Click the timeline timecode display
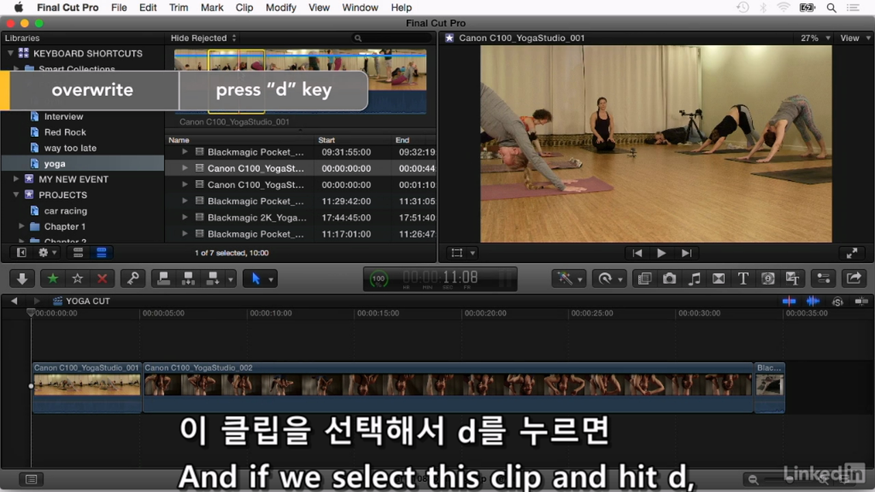This screenshot has width=875, height=492. pyautogui.click(x=440, y=279)
